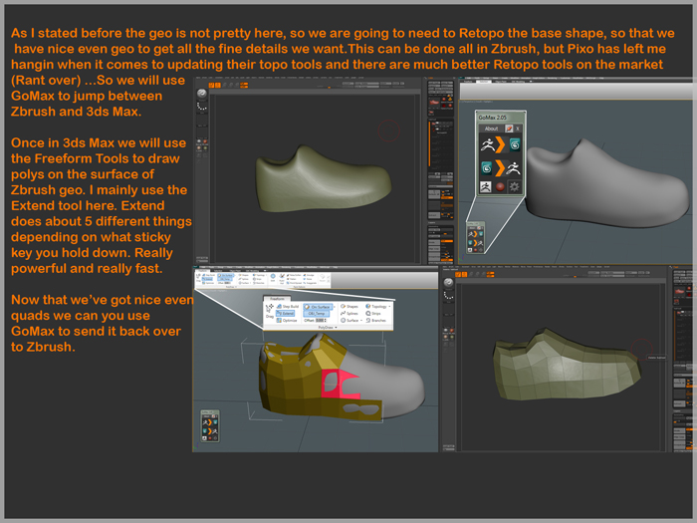This screenshot has height=523, width=697.
Task: Select the Topology tool in PolyDraw
Action: [375, 307]
